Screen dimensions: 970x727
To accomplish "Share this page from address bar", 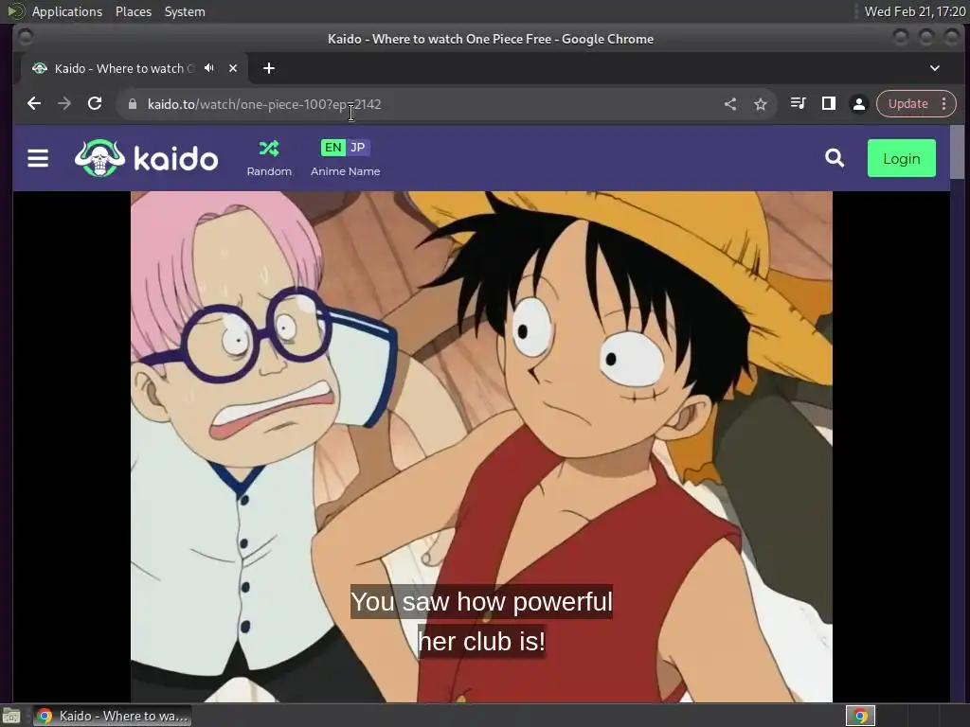I will 730,104.
